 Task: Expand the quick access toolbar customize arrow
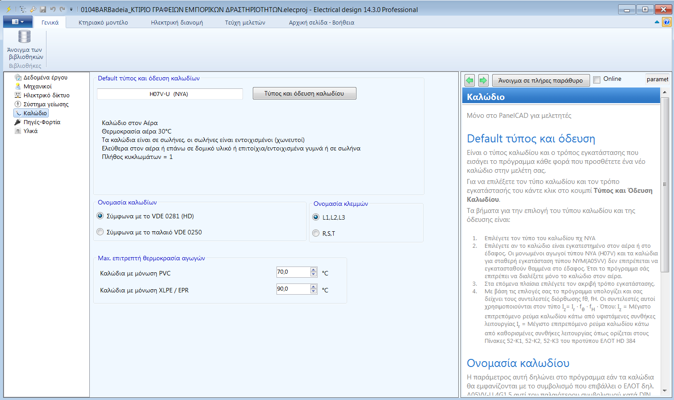[71, 9]
